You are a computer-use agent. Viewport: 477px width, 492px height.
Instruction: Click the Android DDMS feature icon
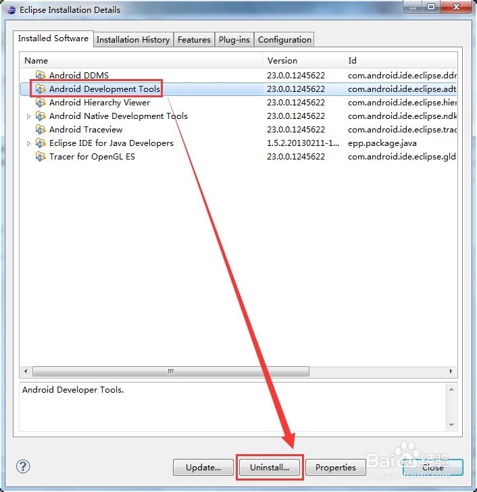(x=41, y=75)
